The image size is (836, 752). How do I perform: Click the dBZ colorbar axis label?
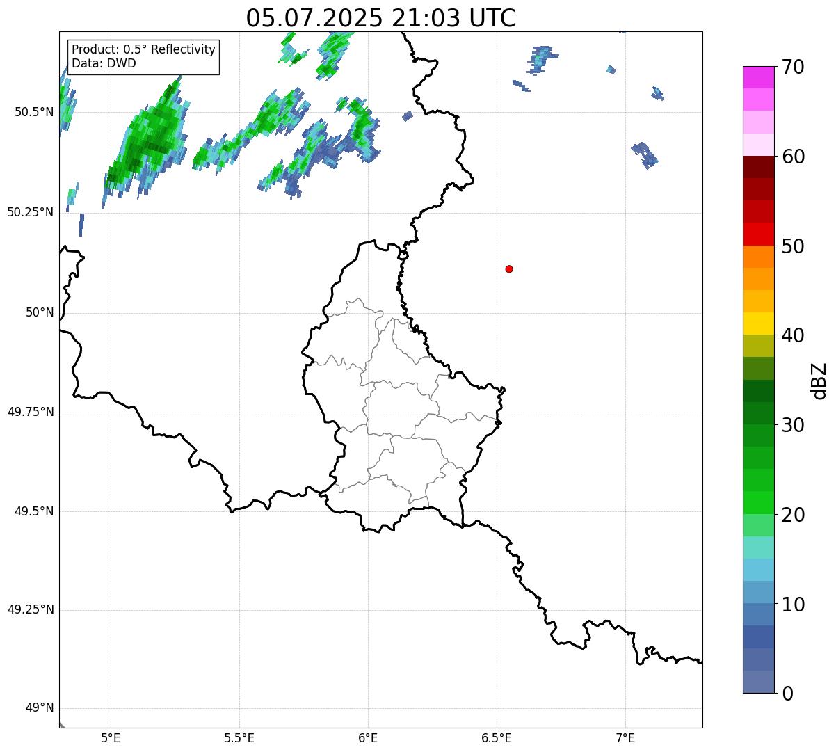(819, 381)
